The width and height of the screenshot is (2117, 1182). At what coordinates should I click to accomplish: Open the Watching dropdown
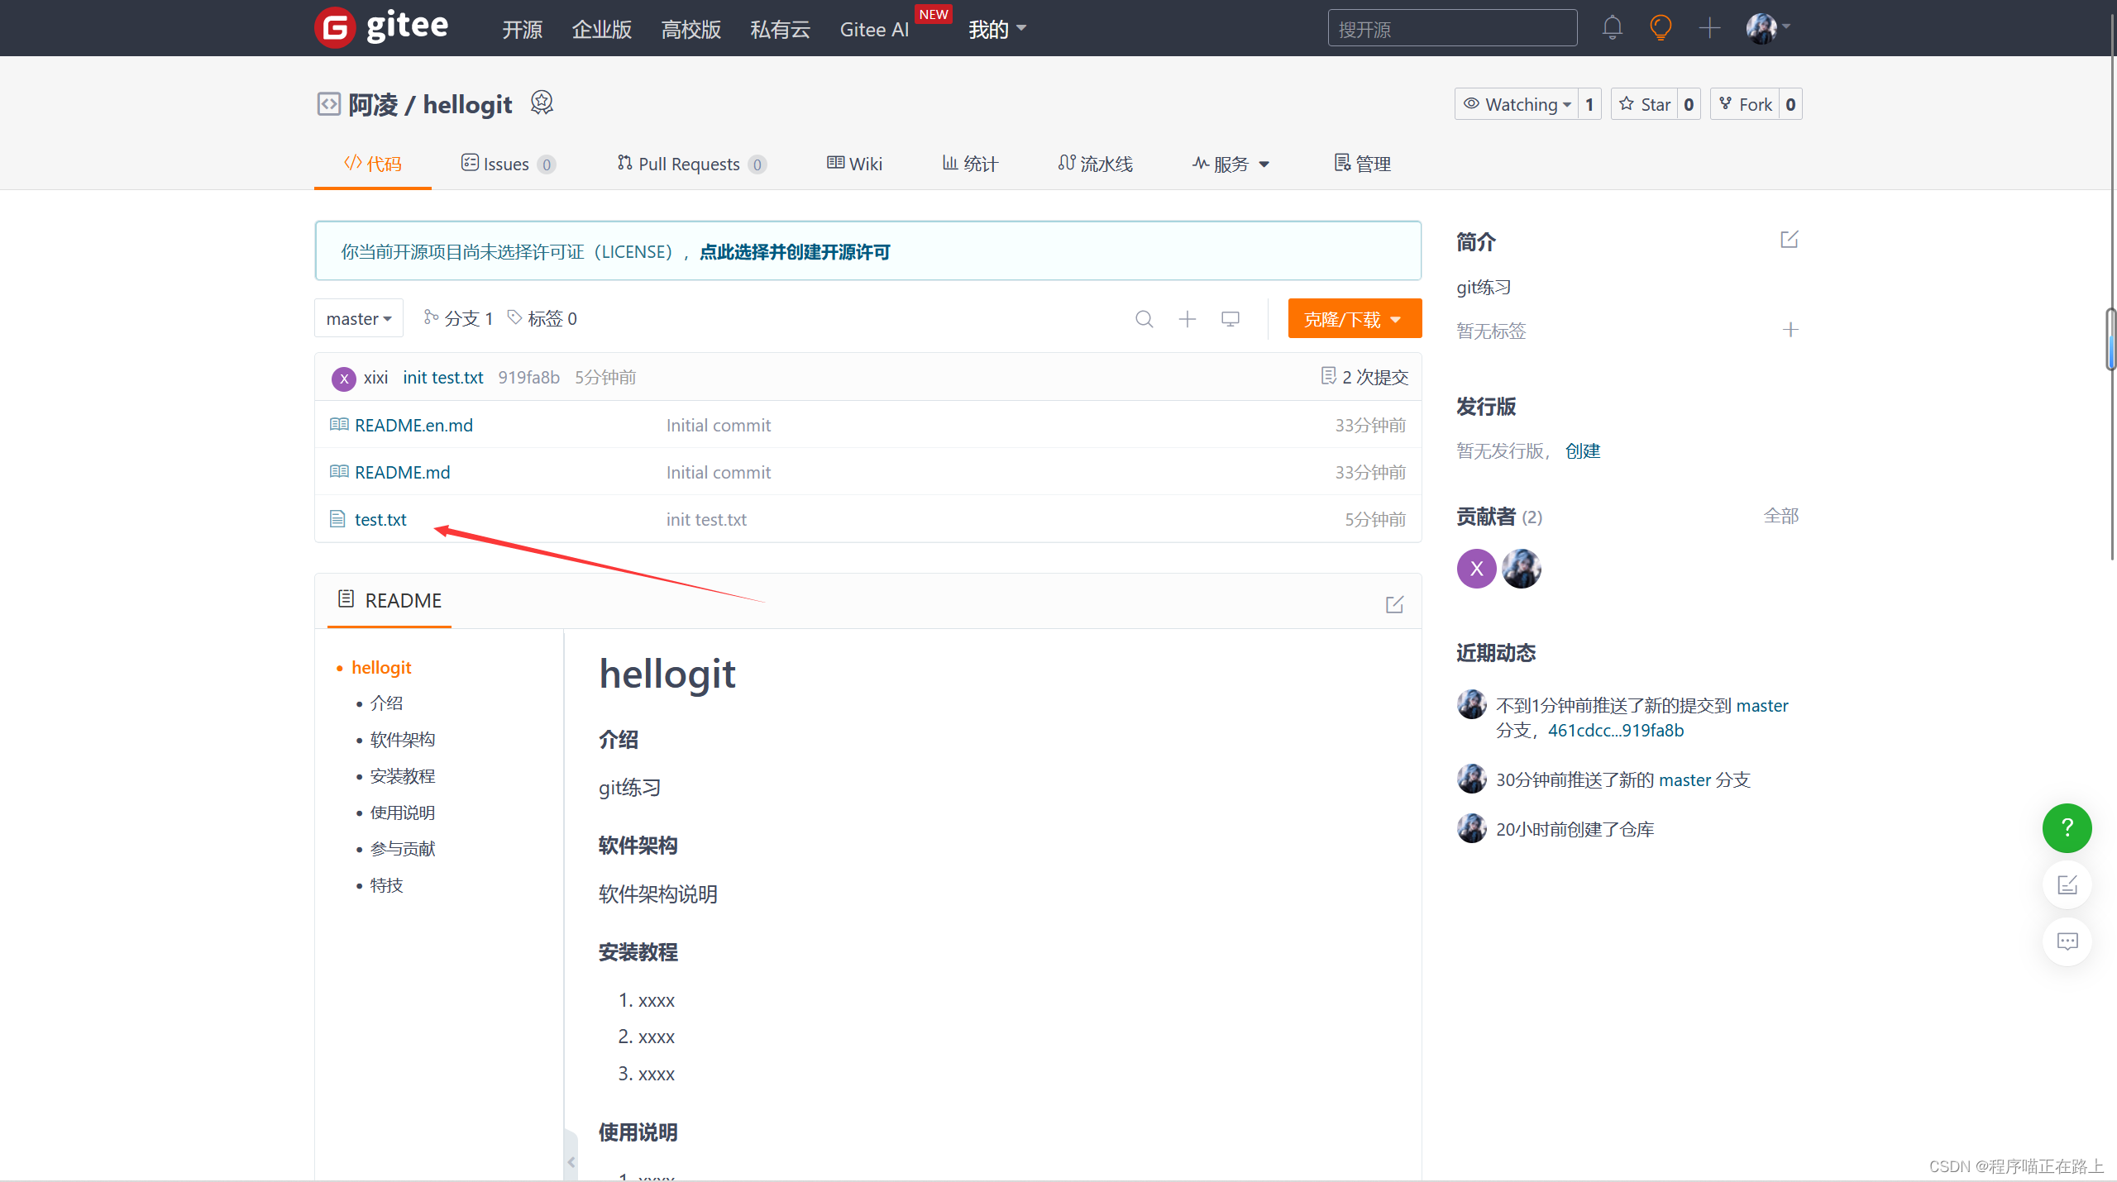[1517, 104]
